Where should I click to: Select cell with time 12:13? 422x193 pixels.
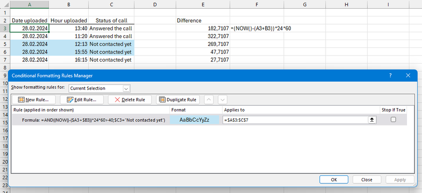(x=69, y=44)
